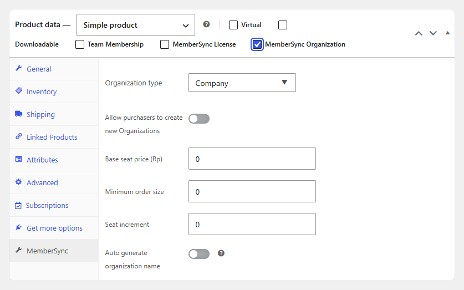
Task: Click help icon next to product type
Action: pyautogui.click(x=206, y=24)
